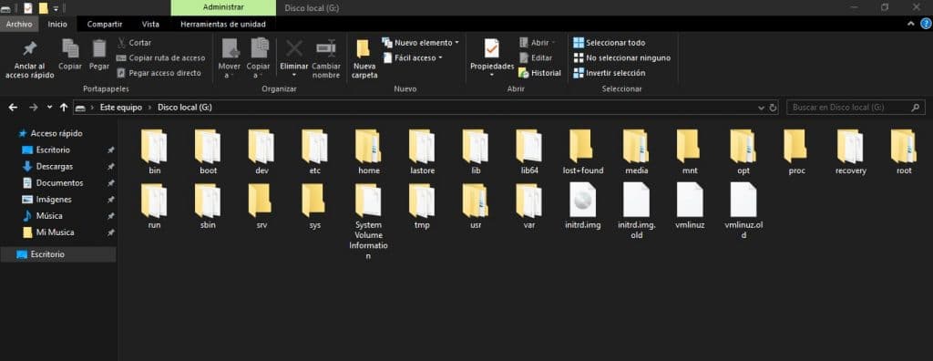Viewport: 933px width, 361px height.
Task: Select Descargas in the quick access sidebar
Action: (54, 167)
